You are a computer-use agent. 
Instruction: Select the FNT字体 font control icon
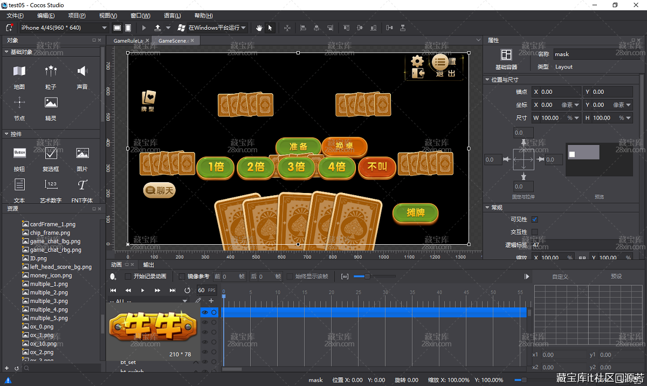(x=82, y=185)
